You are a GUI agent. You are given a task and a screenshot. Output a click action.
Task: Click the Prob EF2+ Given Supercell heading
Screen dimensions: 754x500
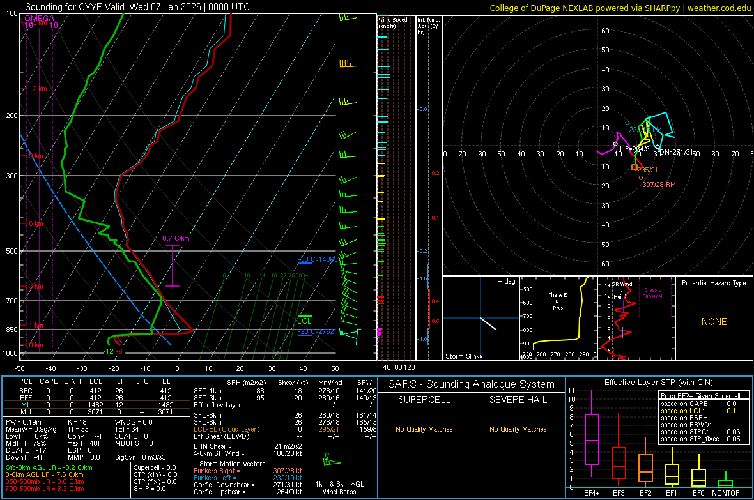[700, 396]
